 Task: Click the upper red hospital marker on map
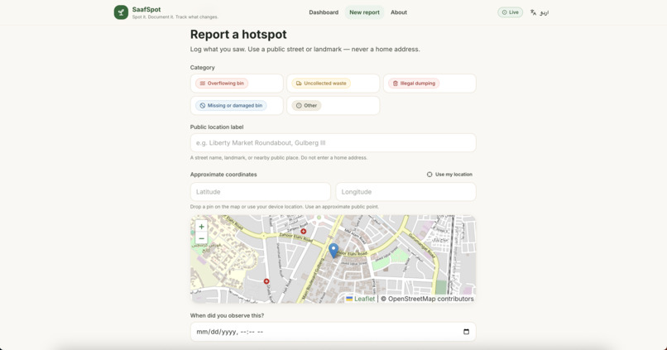[x=304, y=232]
